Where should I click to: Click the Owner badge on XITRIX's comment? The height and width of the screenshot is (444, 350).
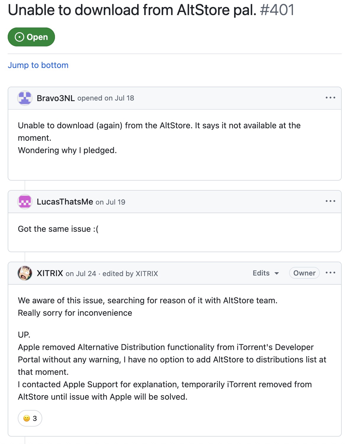(304, 273)
